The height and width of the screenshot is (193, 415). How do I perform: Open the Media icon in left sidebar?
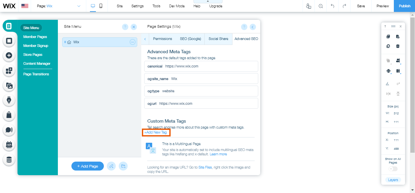tap(9, 86)
